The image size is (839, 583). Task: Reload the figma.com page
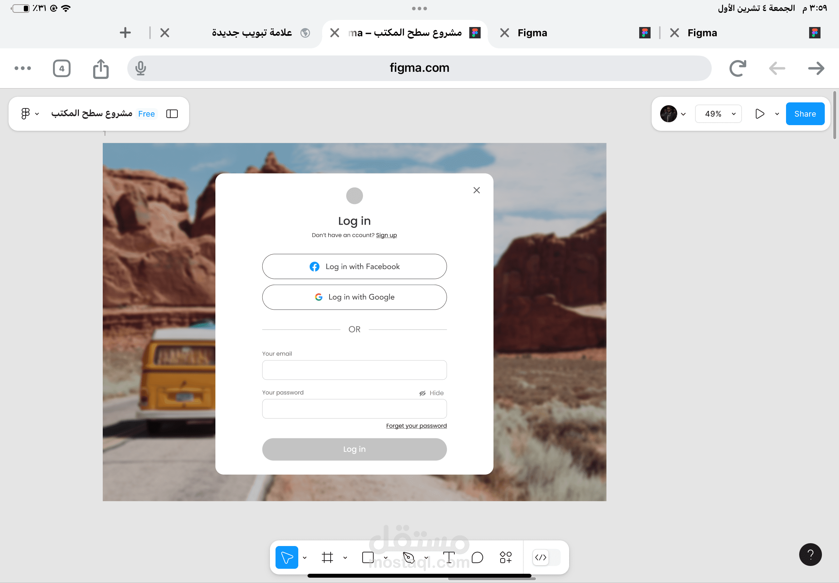[737, 68]
